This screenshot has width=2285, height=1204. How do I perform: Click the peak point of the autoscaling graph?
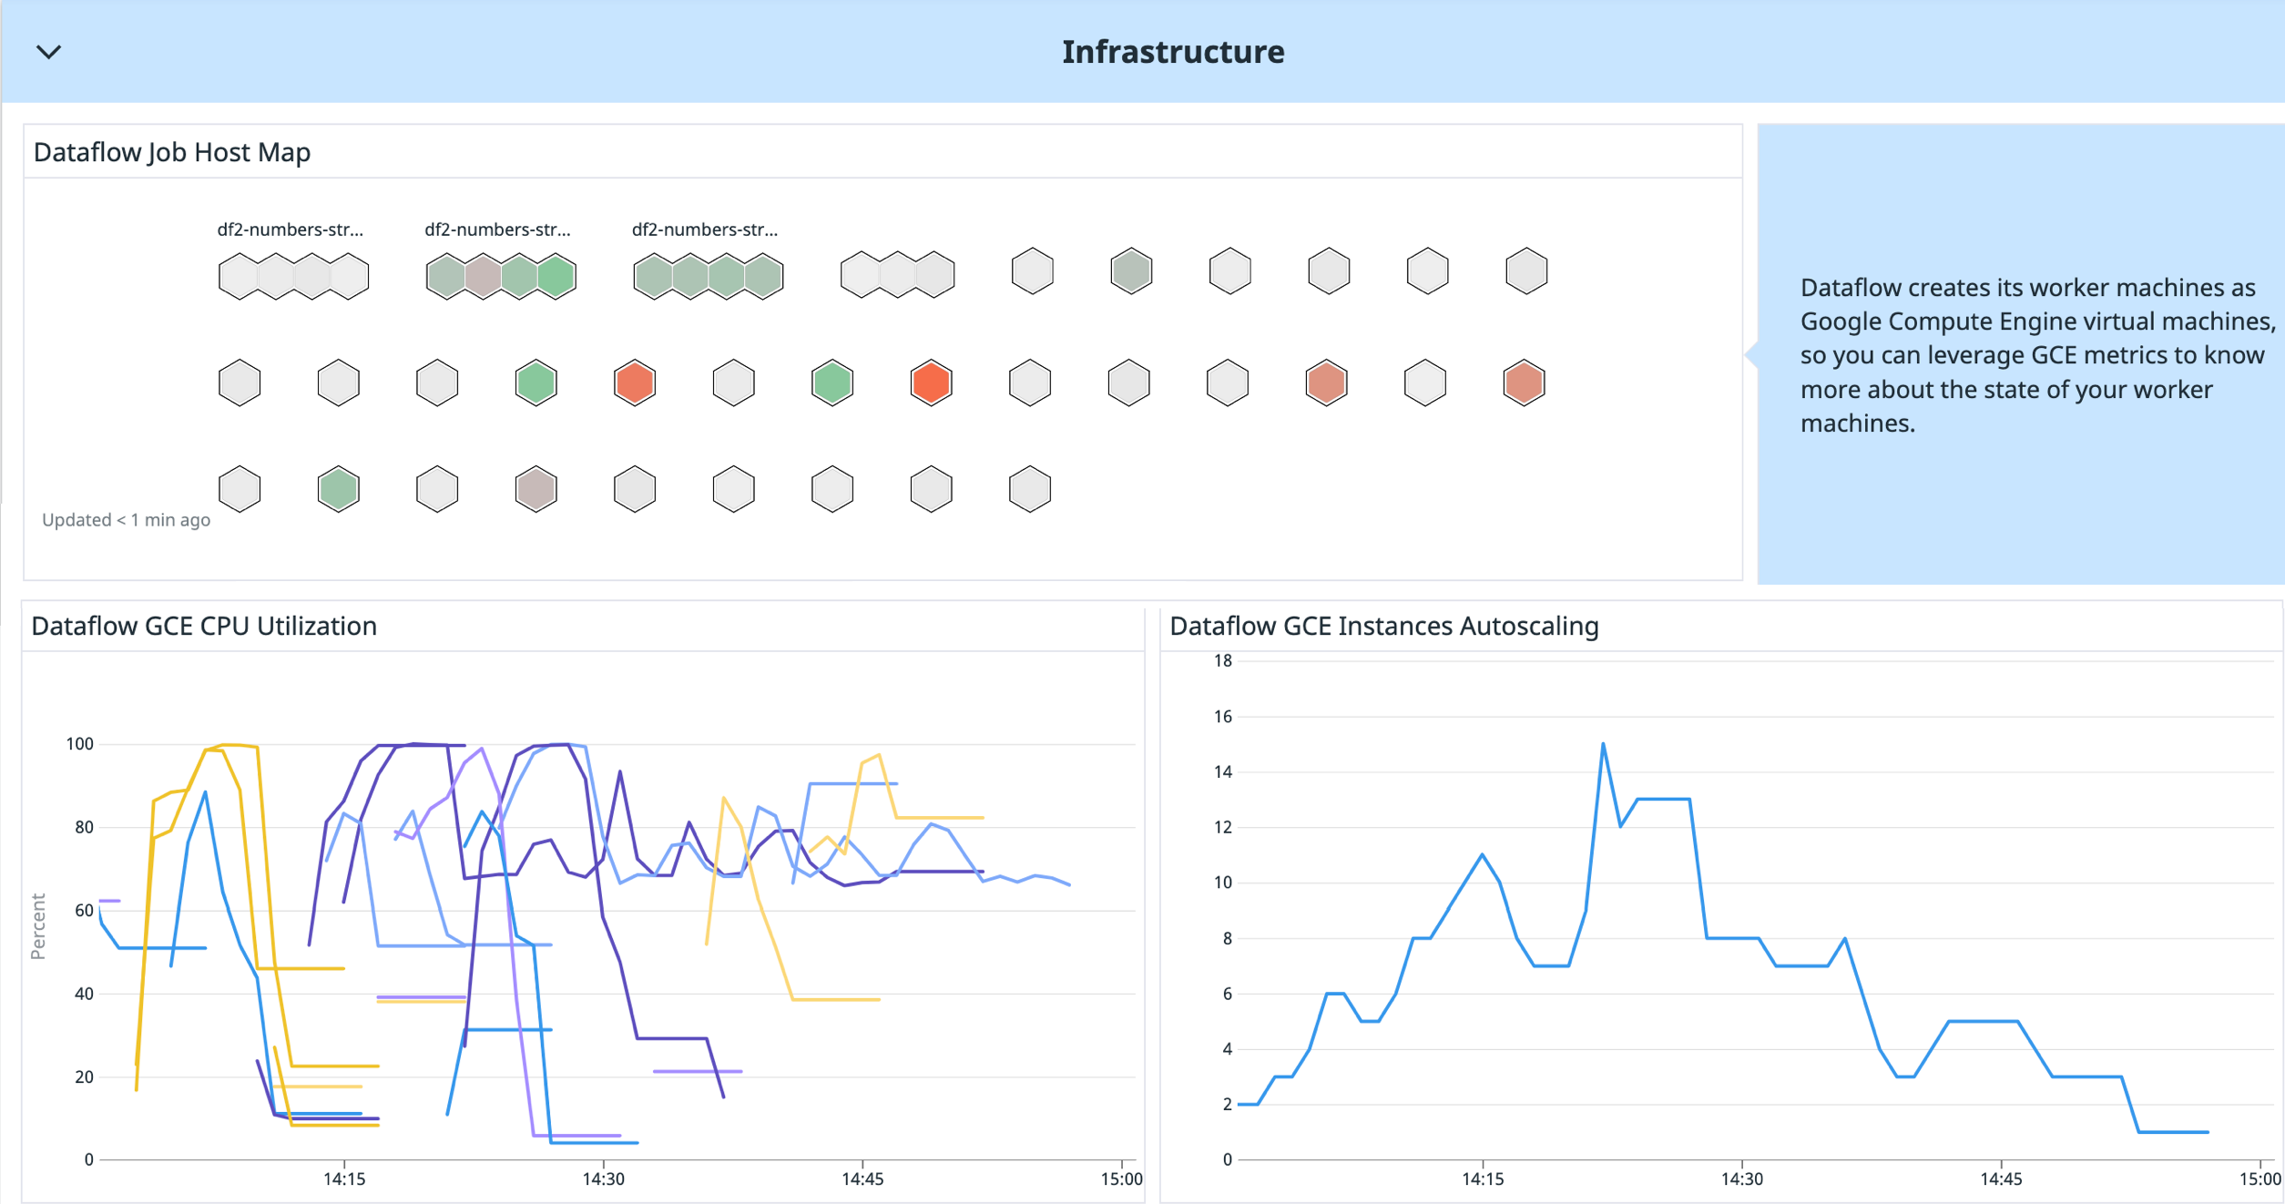pyautogui.click(x=1604, y=744)
